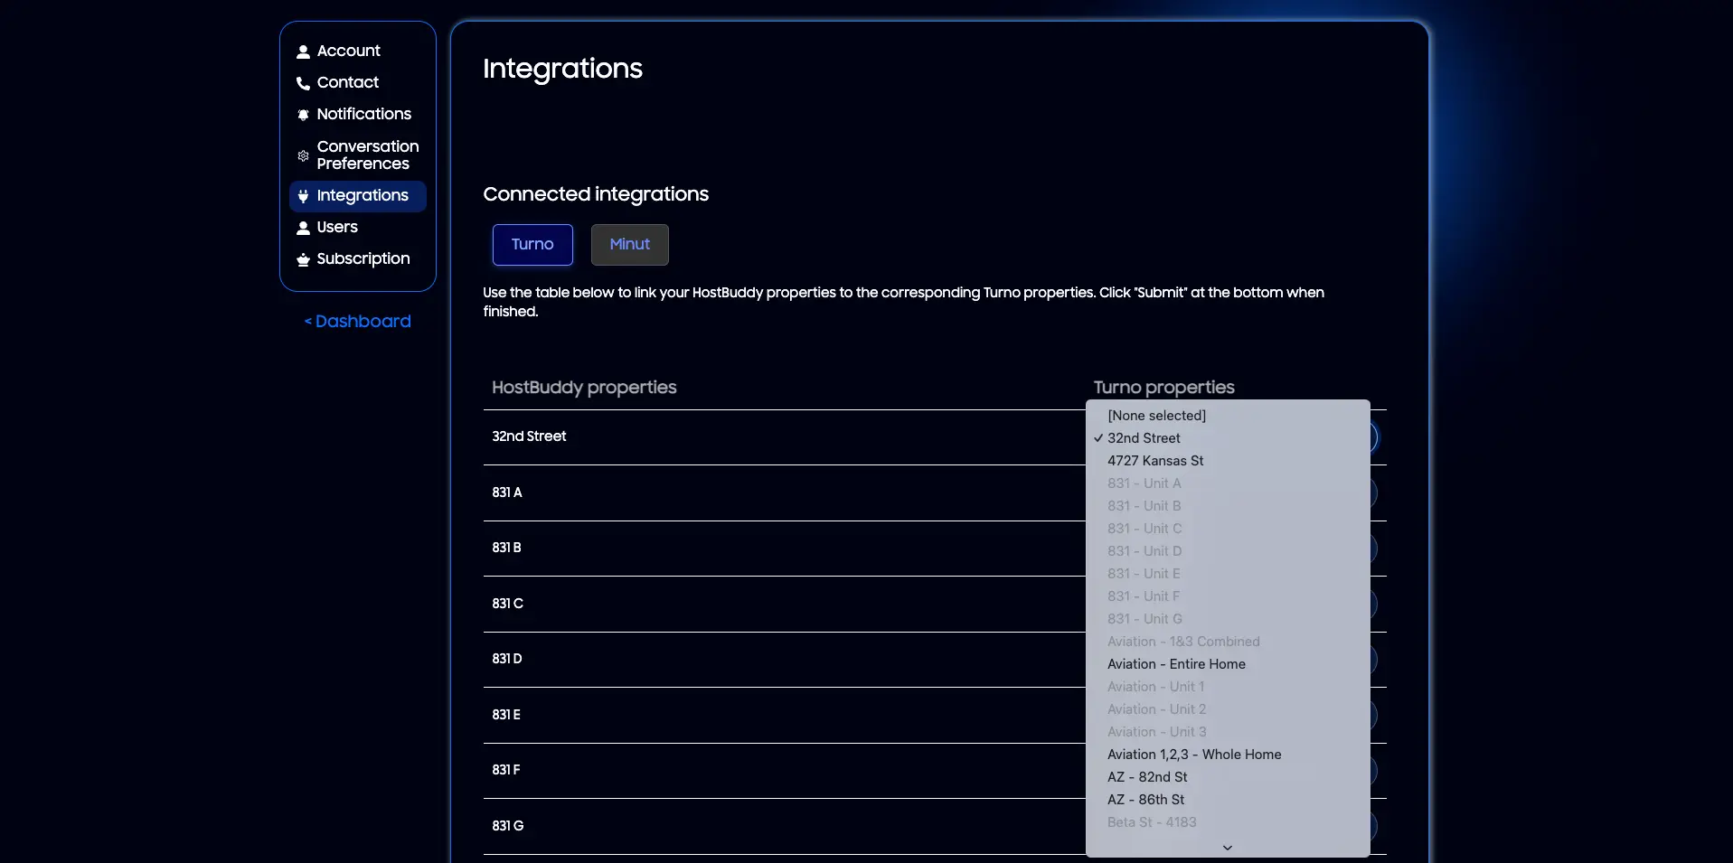The width and height of the screenshot is (1733, 863).
Task: Click the Notifications bell icon
Action: point(303,115)
